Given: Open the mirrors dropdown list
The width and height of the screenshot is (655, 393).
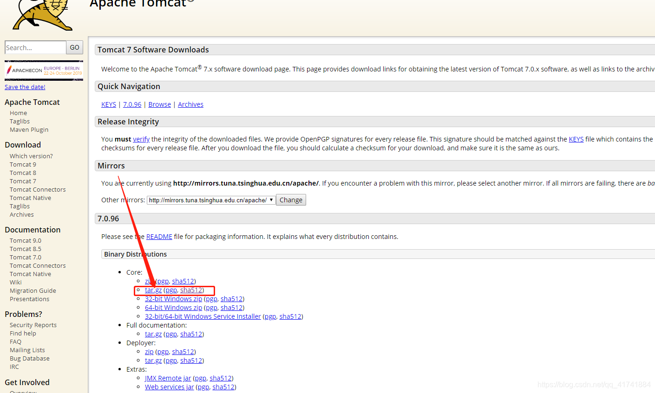Looking at the screenshot, I should click(x=211, y=200).
